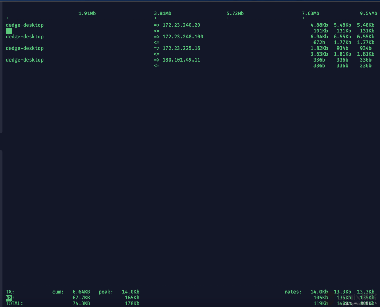Click IP address 172.23.240.20

(181, 25)
